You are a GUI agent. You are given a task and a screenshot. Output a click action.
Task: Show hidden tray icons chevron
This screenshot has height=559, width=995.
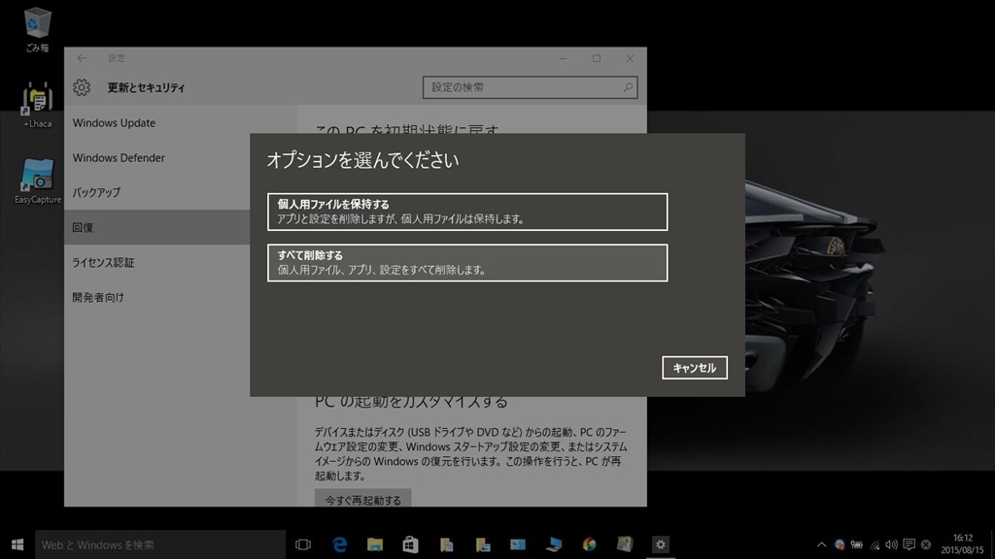click(821, 544)
